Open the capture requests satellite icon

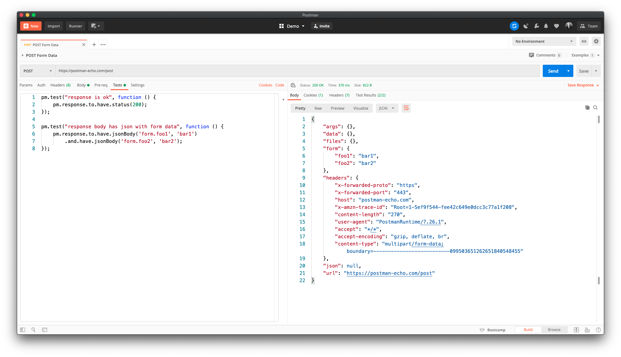click(526, 26)
